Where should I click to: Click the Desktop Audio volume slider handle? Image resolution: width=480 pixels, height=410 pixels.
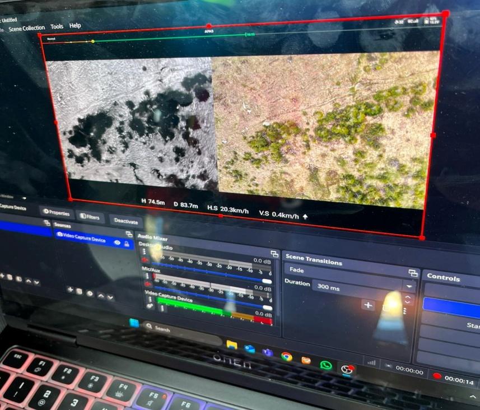tap(267, 281)
